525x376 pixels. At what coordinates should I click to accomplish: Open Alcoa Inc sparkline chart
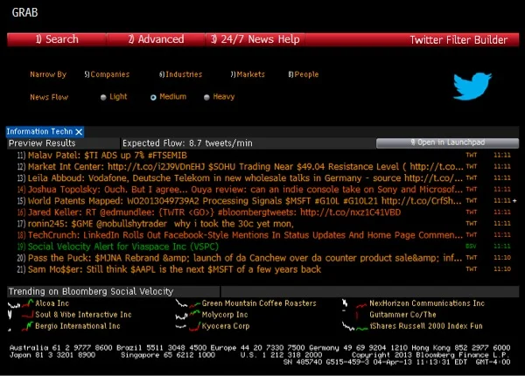20,303
